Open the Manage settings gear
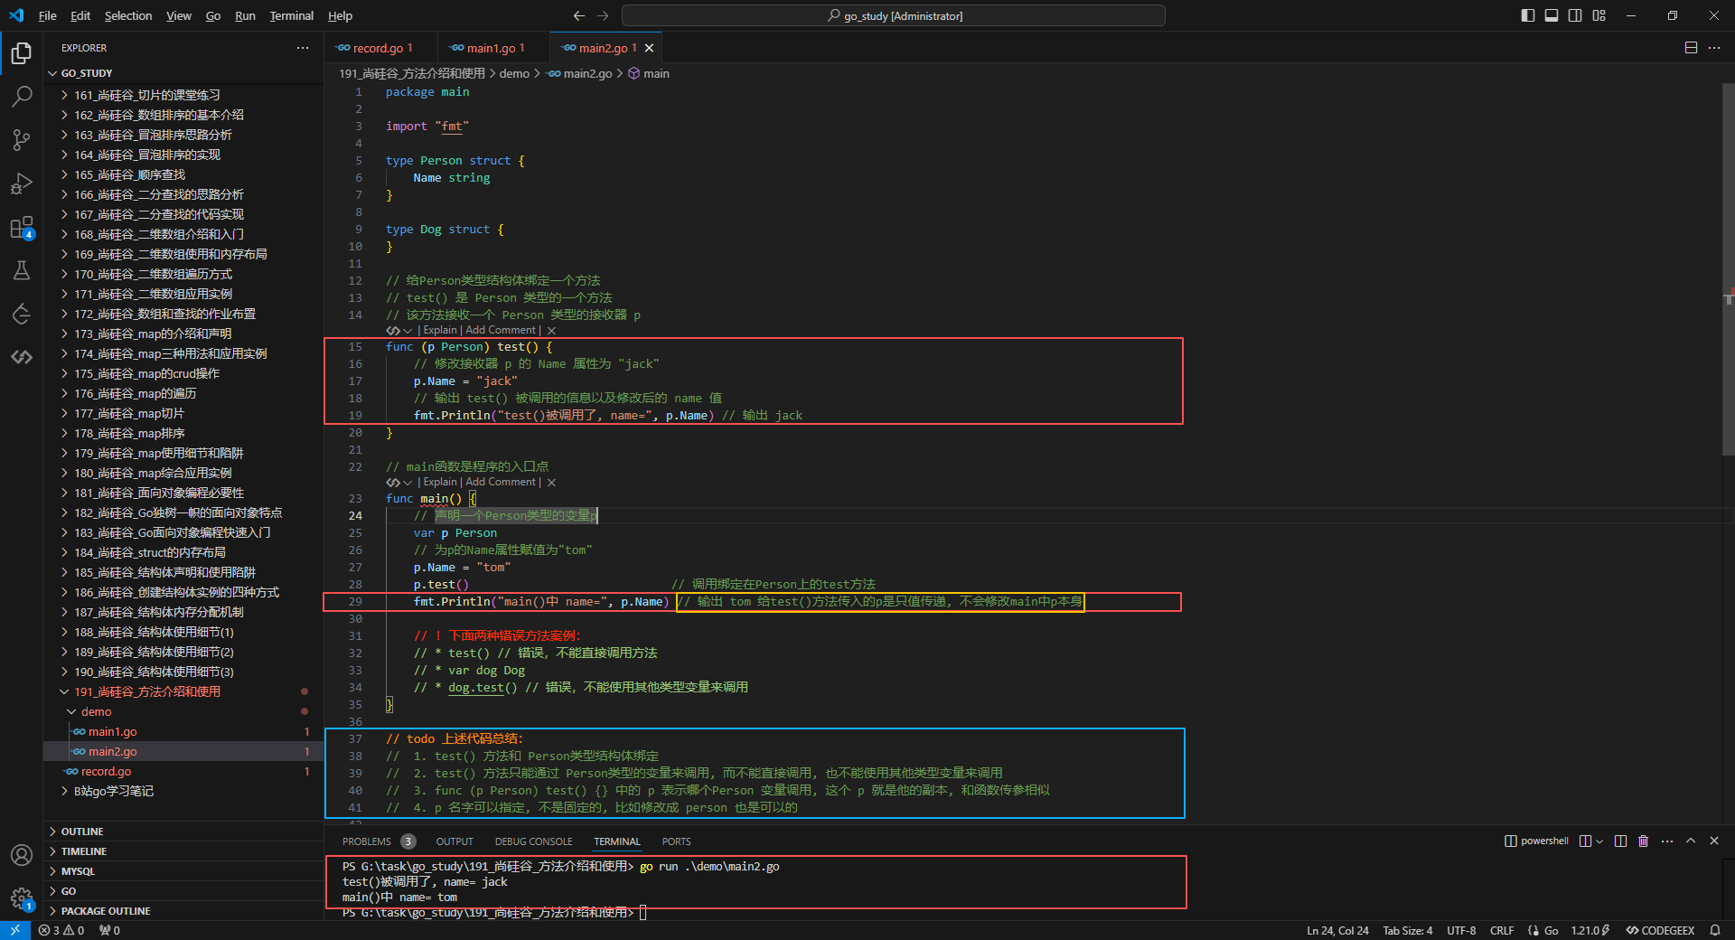The height and width of the screenshot is (940, 1735). (22, 898)
